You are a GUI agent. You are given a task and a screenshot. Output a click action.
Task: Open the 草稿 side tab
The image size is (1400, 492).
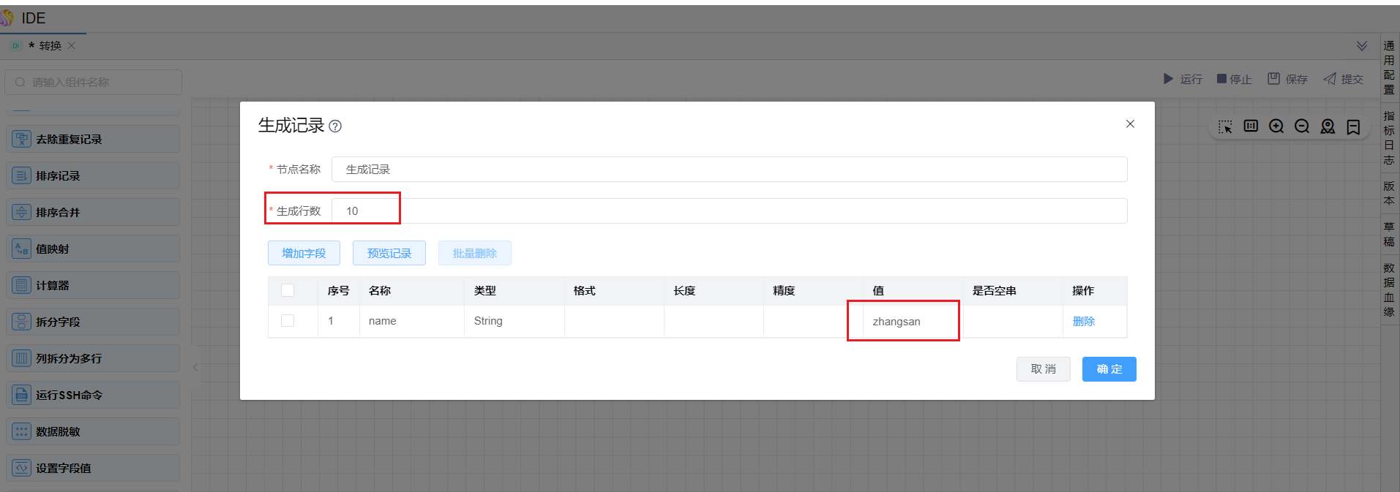click(x=1389, y=234)
